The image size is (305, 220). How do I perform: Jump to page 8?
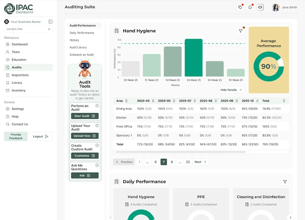click(x=172, y=162)
